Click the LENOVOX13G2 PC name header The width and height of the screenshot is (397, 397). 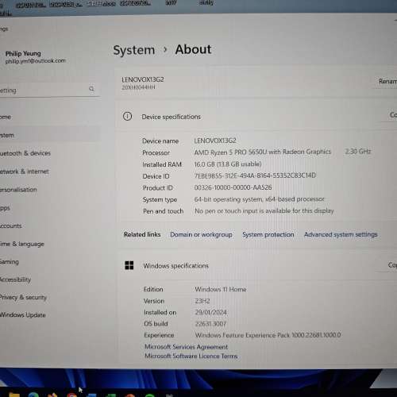pos(143,79)
